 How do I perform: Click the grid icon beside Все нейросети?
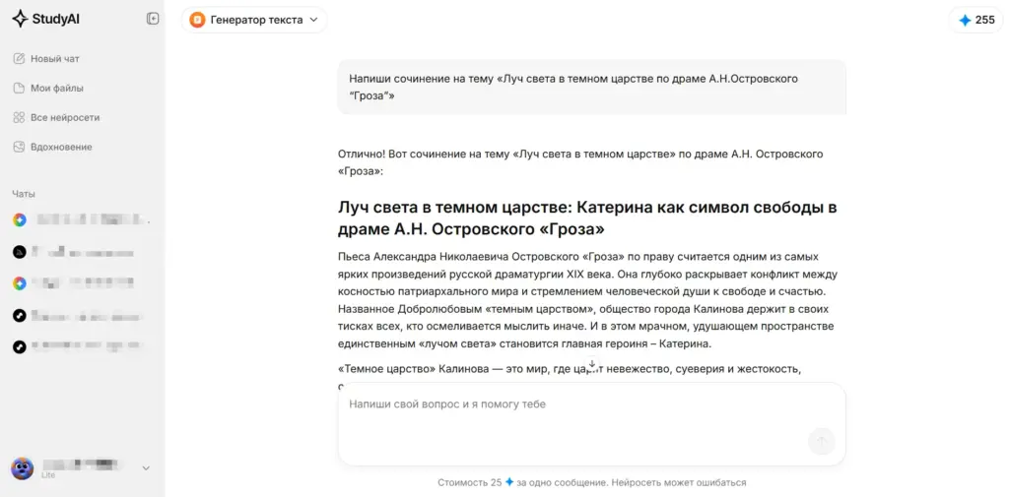point(19,118)
